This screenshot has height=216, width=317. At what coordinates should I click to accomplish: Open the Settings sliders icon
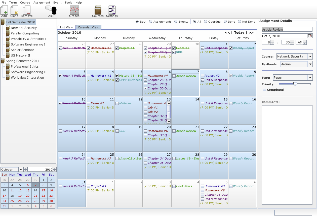pos(112,10)
